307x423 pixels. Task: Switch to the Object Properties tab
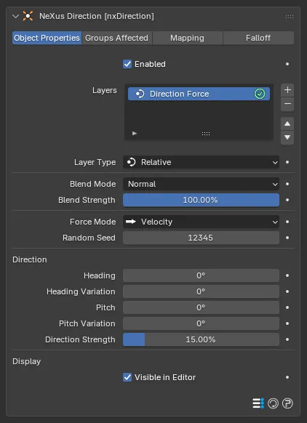[x=47, y=38]
